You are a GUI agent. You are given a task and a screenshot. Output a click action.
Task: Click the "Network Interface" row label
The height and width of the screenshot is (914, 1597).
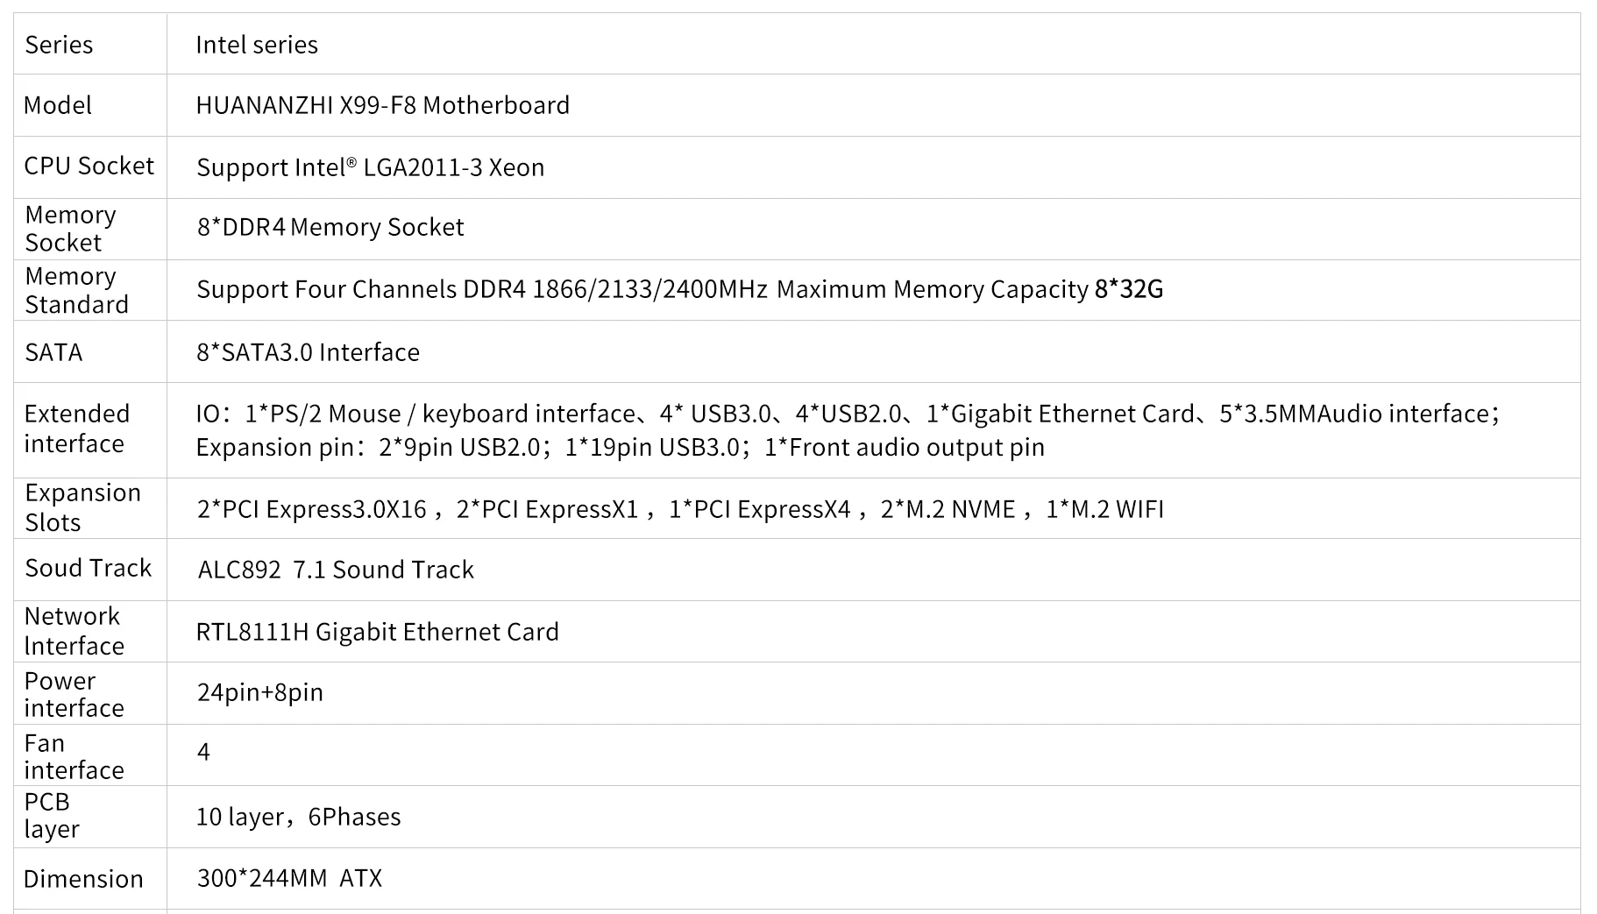coord(74,631)
